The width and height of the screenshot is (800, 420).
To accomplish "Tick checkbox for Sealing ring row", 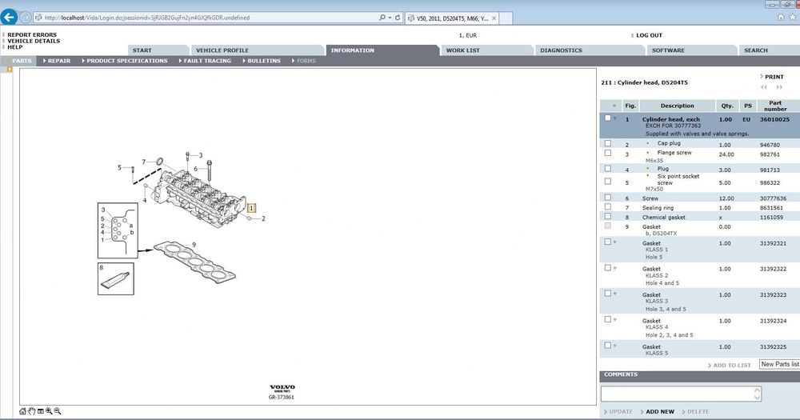I will point(607,206).
